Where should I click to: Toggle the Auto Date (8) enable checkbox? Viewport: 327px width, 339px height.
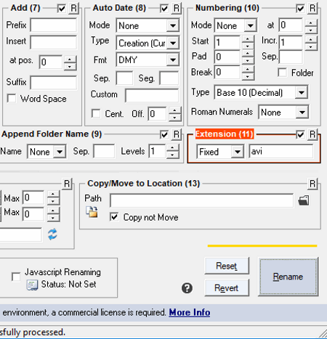(164, 9)
